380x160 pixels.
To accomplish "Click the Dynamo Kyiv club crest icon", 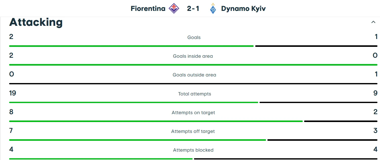I will tap(213, 9).
